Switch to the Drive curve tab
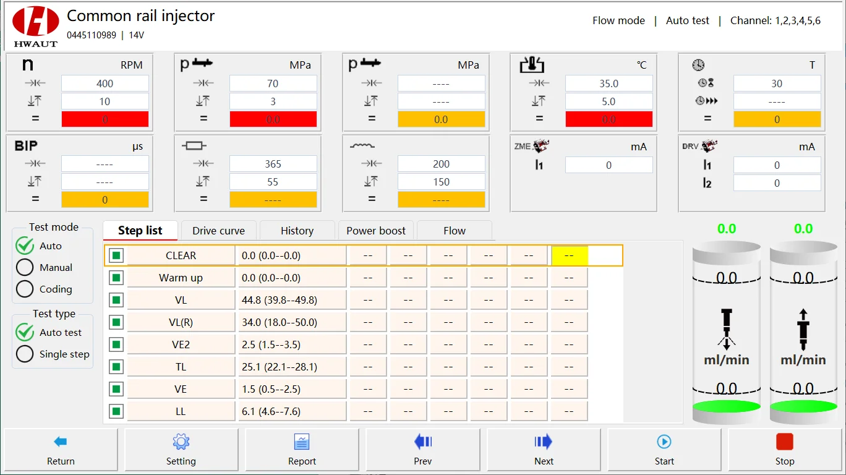This screenshot has width=846, height=475. 218,230
